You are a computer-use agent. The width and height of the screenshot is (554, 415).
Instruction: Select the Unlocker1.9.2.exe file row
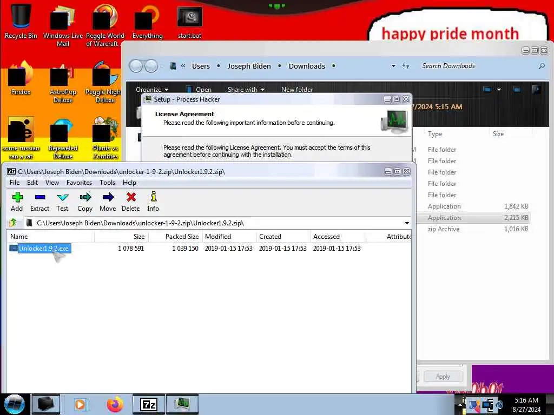tap(208, 249)
